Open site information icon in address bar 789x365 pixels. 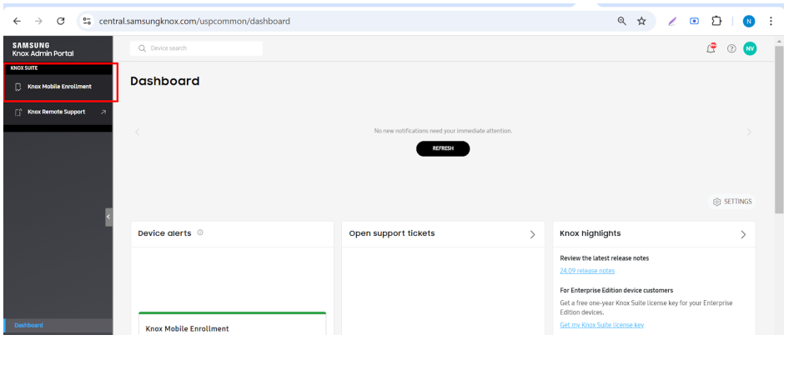click(87, 21)
